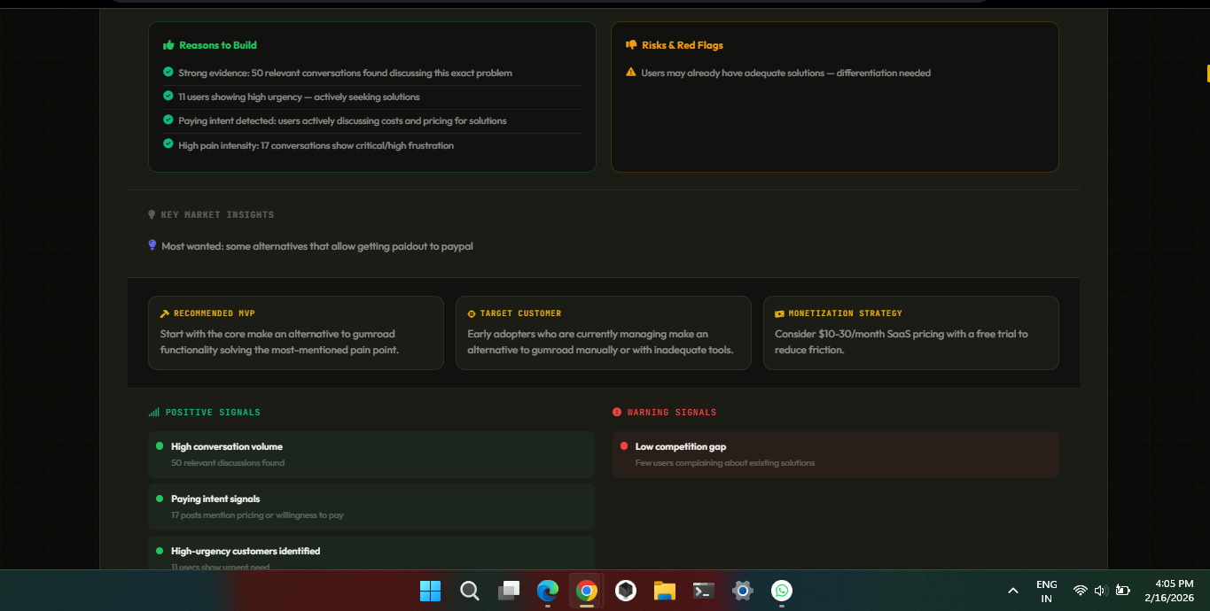Click the speaker volume icon in the tray

(x=1101, y=591)
